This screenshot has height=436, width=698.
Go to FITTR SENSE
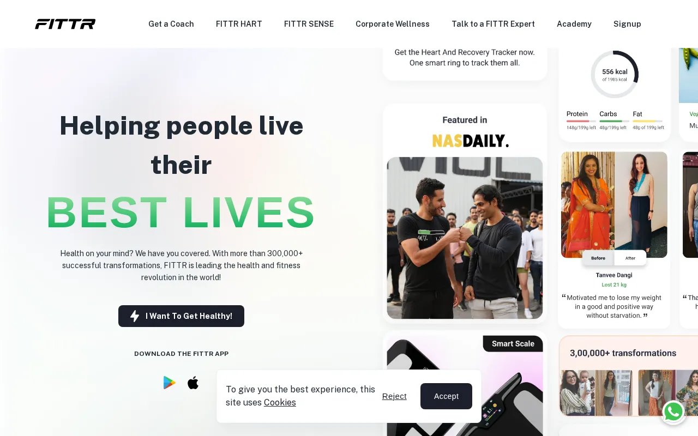coord(309,24)
